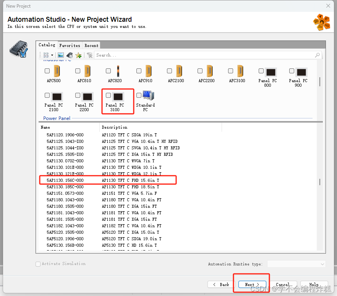Click the hardware history clock icon
This screenshot has height=296, width=337.
pos(70,55)
